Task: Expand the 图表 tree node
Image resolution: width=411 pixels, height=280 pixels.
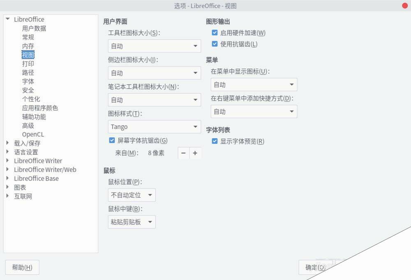Action: coord(7,187)
